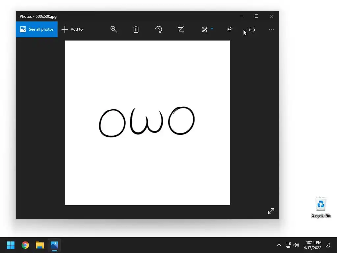The height and width of the screenshot is (253, 337).
Task: Open the Add to menu
Action: click(72, 29)
